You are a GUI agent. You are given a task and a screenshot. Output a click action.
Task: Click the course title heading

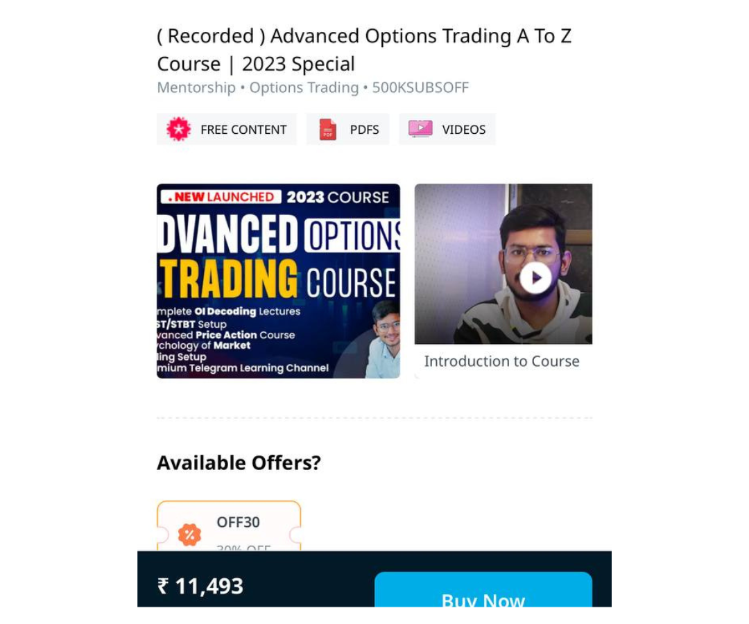click(x=364, y=50)
